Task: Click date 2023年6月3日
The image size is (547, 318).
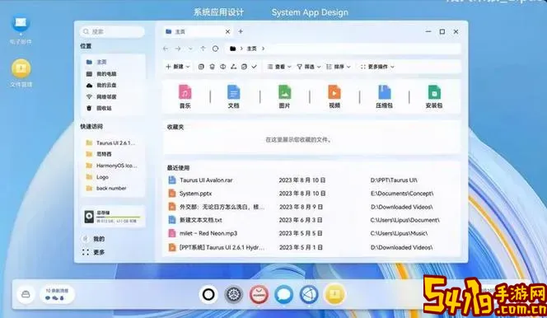Action: pyautogui.click(x=301, y=220)
